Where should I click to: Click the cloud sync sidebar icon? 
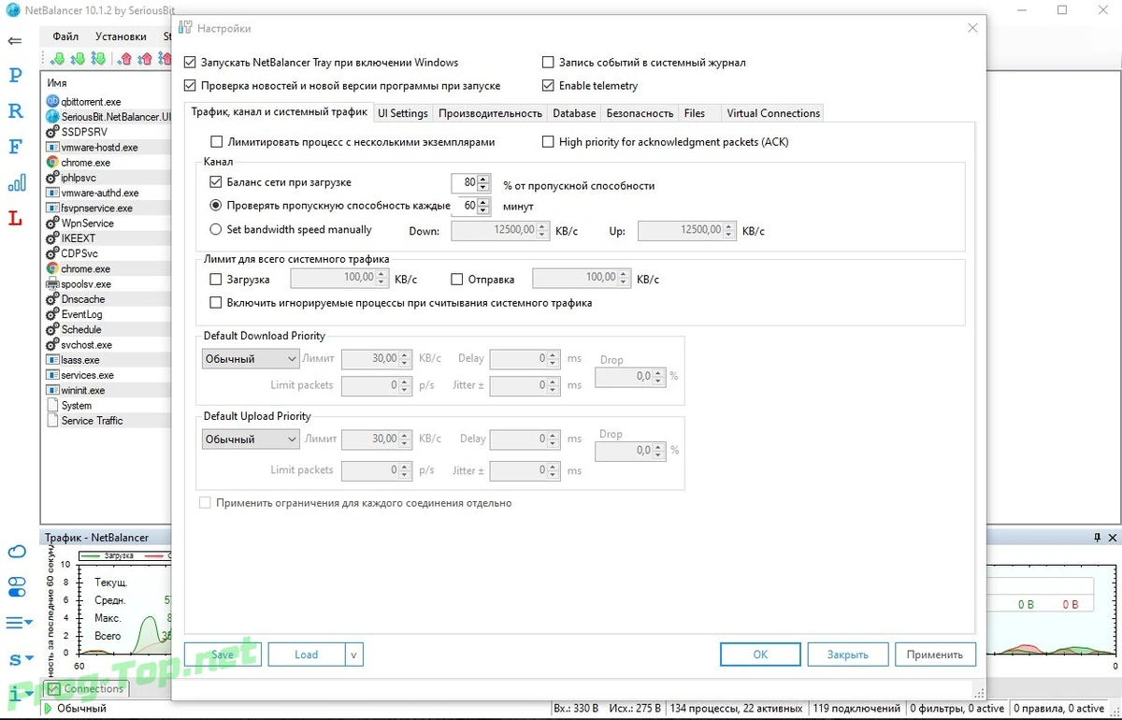[17, 552]
